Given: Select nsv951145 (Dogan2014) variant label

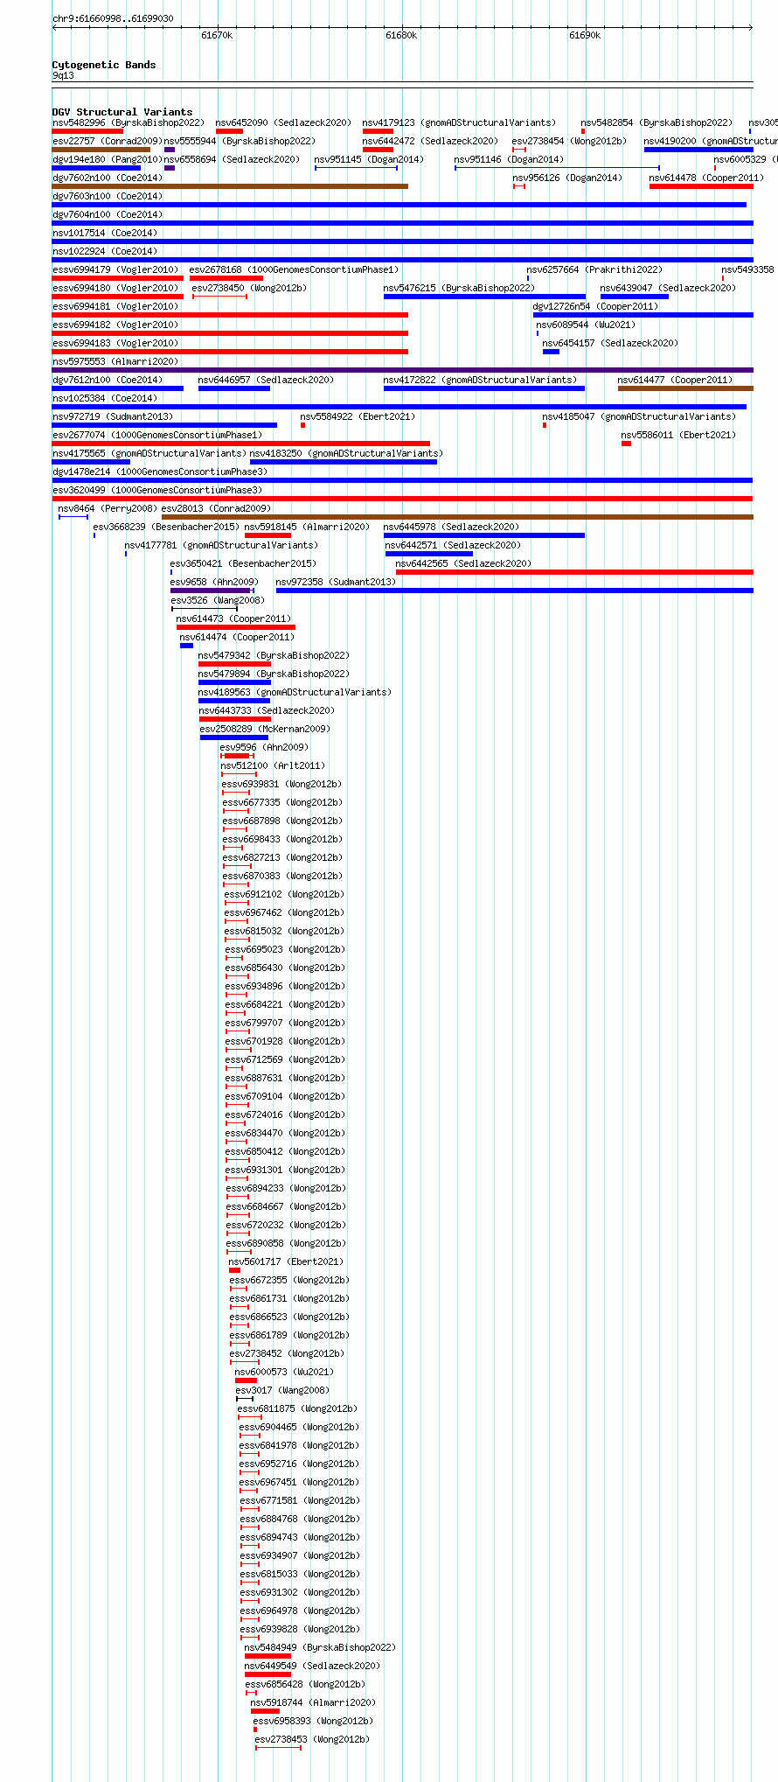Looking at the screenshot, I should click(x=369, y=160).
